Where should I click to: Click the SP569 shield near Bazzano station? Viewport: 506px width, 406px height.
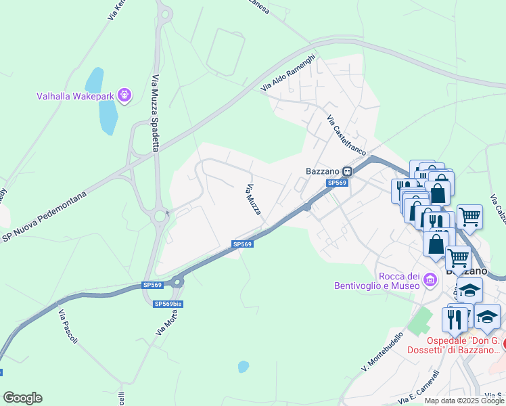click(x=337, y=183)
